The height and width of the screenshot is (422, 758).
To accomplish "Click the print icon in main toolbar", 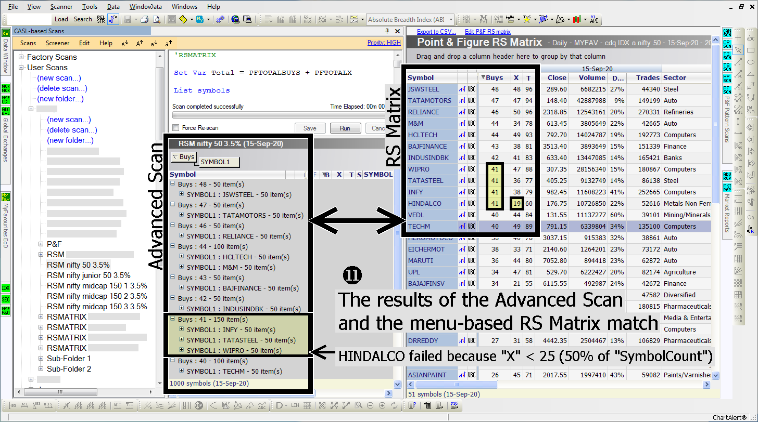I will point(145,19).
